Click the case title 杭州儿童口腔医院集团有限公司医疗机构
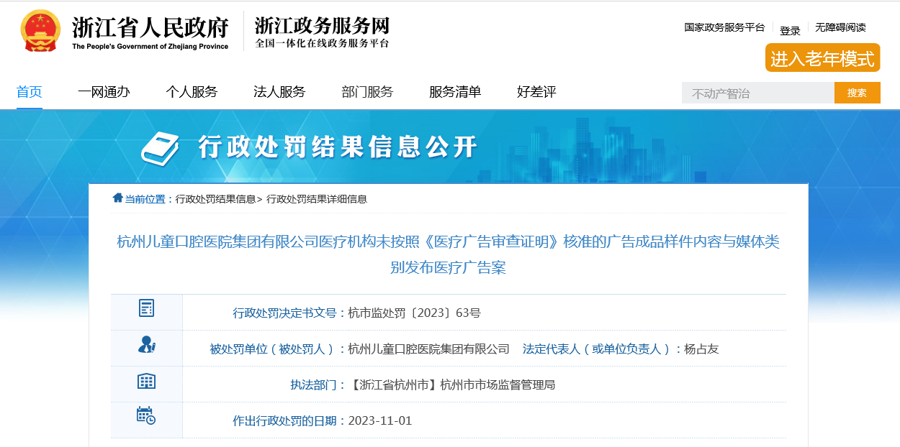900x447 pixels. pos(448,254)
